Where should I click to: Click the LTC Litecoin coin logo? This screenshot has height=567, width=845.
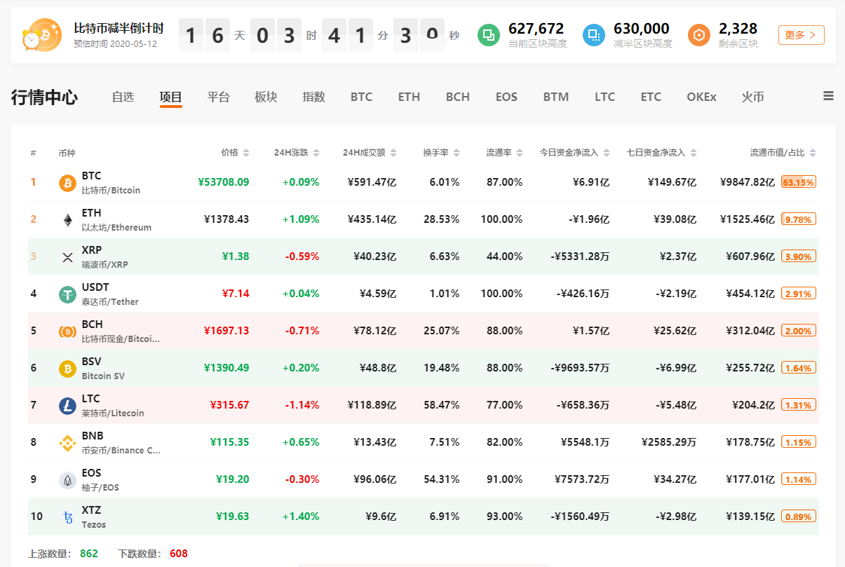coord(67,406)
